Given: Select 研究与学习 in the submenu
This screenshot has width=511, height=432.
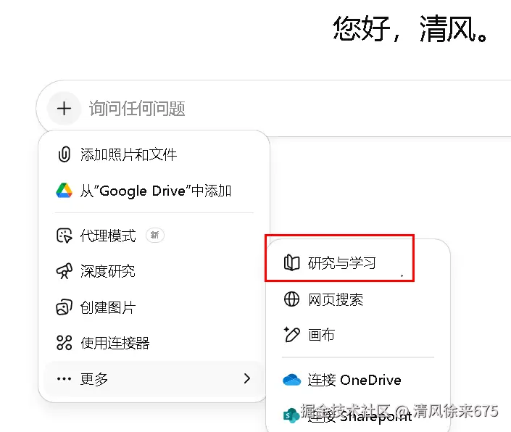Looking at the screenshot, I should 358,262.
